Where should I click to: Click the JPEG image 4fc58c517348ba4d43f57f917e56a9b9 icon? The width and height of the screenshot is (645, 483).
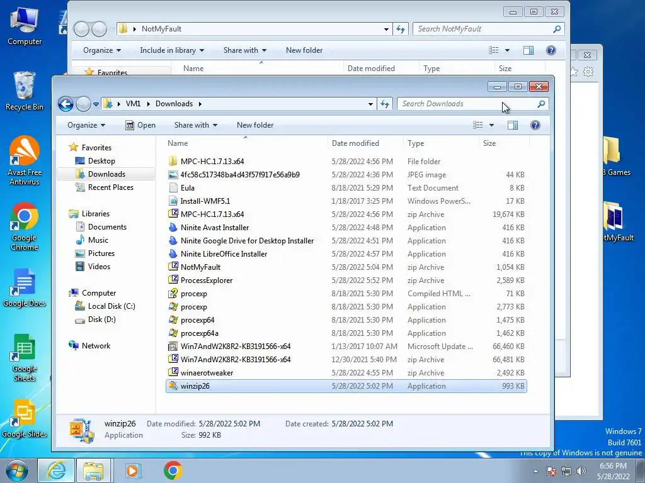[173, 175]
